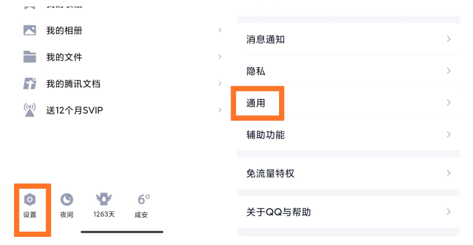Viewport: 473px width, 245px height.
Task: Open 我的腾讯文档 label
Action: point(73,84)
